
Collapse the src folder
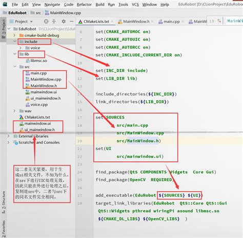coord(15,66)
